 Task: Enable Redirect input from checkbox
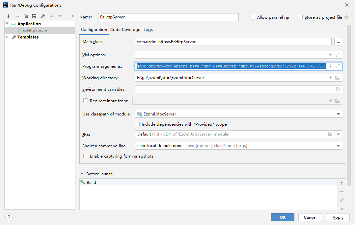pos(86,101)
